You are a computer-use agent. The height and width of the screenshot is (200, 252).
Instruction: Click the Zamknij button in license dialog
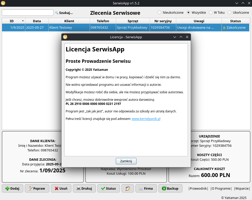126,161
